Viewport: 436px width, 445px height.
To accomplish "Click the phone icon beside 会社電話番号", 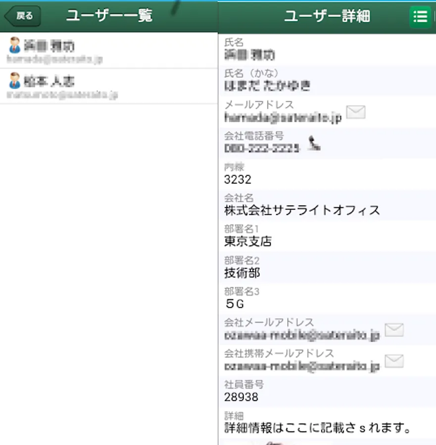I will coord(314,143).
